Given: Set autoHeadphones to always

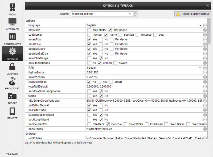Looking at the screenshot, I should (115, 63).
